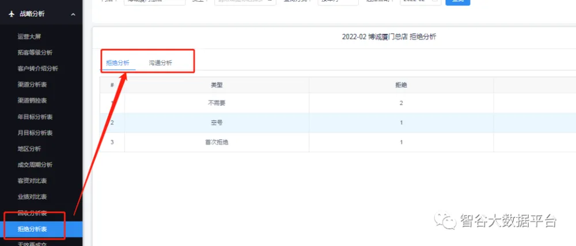Open 成交周期分析 report
This screenshot has height=246, width=576.
[x=35, y=165]
